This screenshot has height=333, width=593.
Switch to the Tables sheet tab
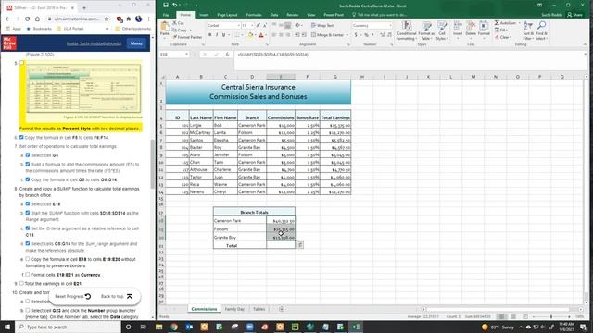259,309
